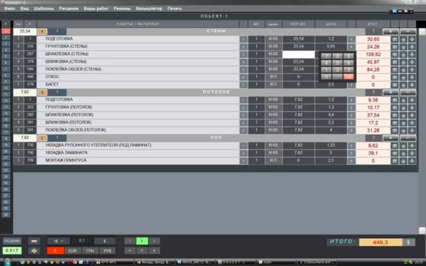Collapse ПОТОЛОК section via orange badge 2
Screen dimensions: 426x266
point(42,93)
